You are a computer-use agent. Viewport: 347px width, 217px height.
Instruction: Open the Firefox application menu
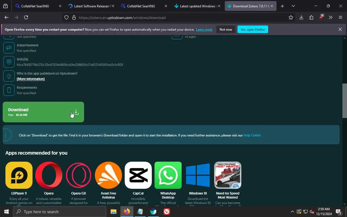pos(340,17)
